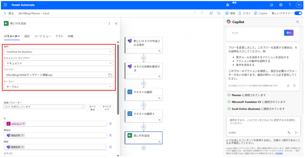Add step below テキストの翻訳 1 card

point(144,127)
